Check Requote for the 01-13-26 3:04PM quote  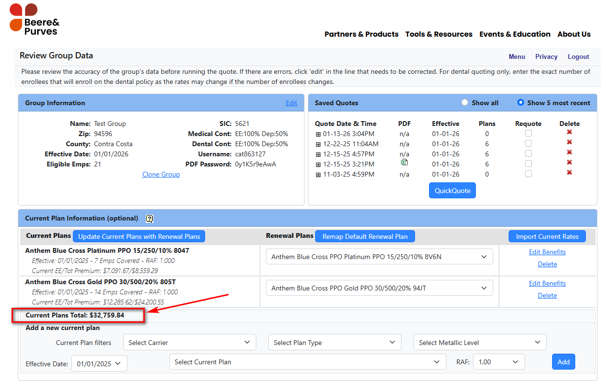528,133
